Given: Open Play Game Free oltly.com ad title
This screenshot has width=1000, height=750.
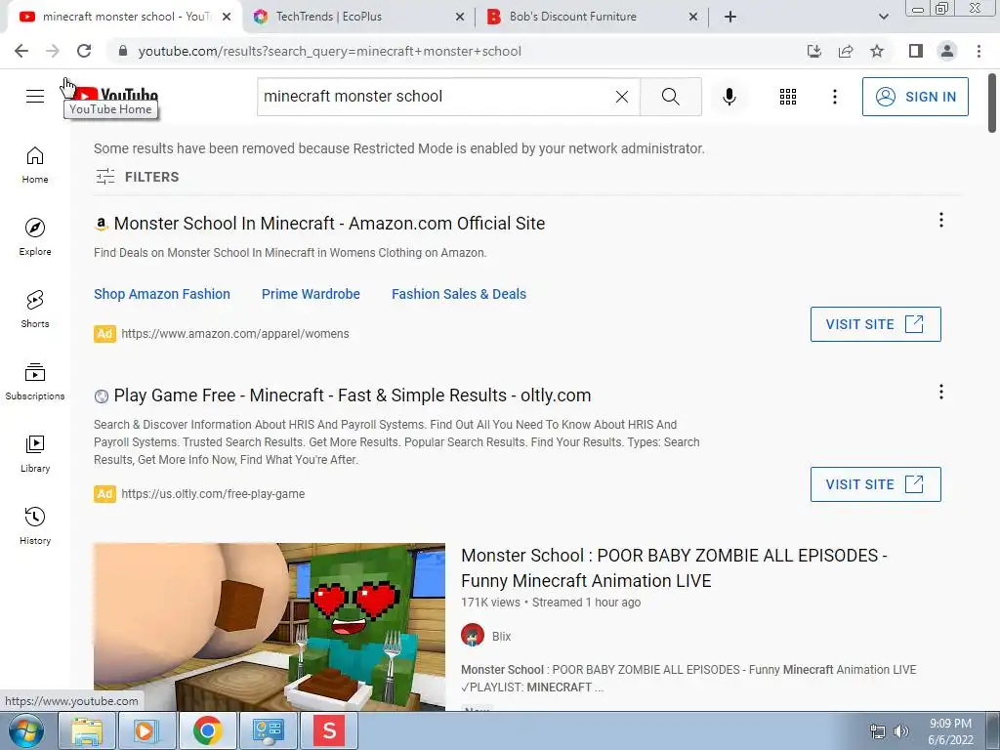Looking at the screenshot, I should 352,396.
